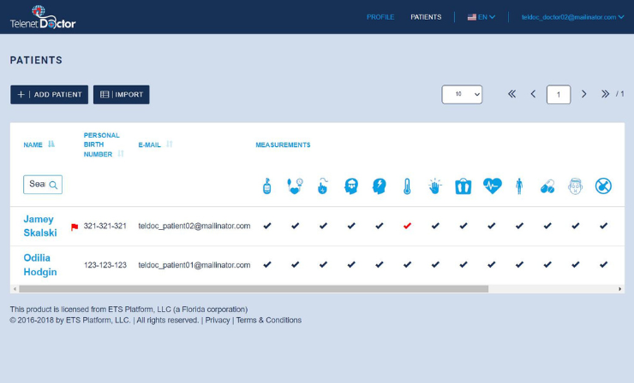Click the human body figure icon

(519, 186)
